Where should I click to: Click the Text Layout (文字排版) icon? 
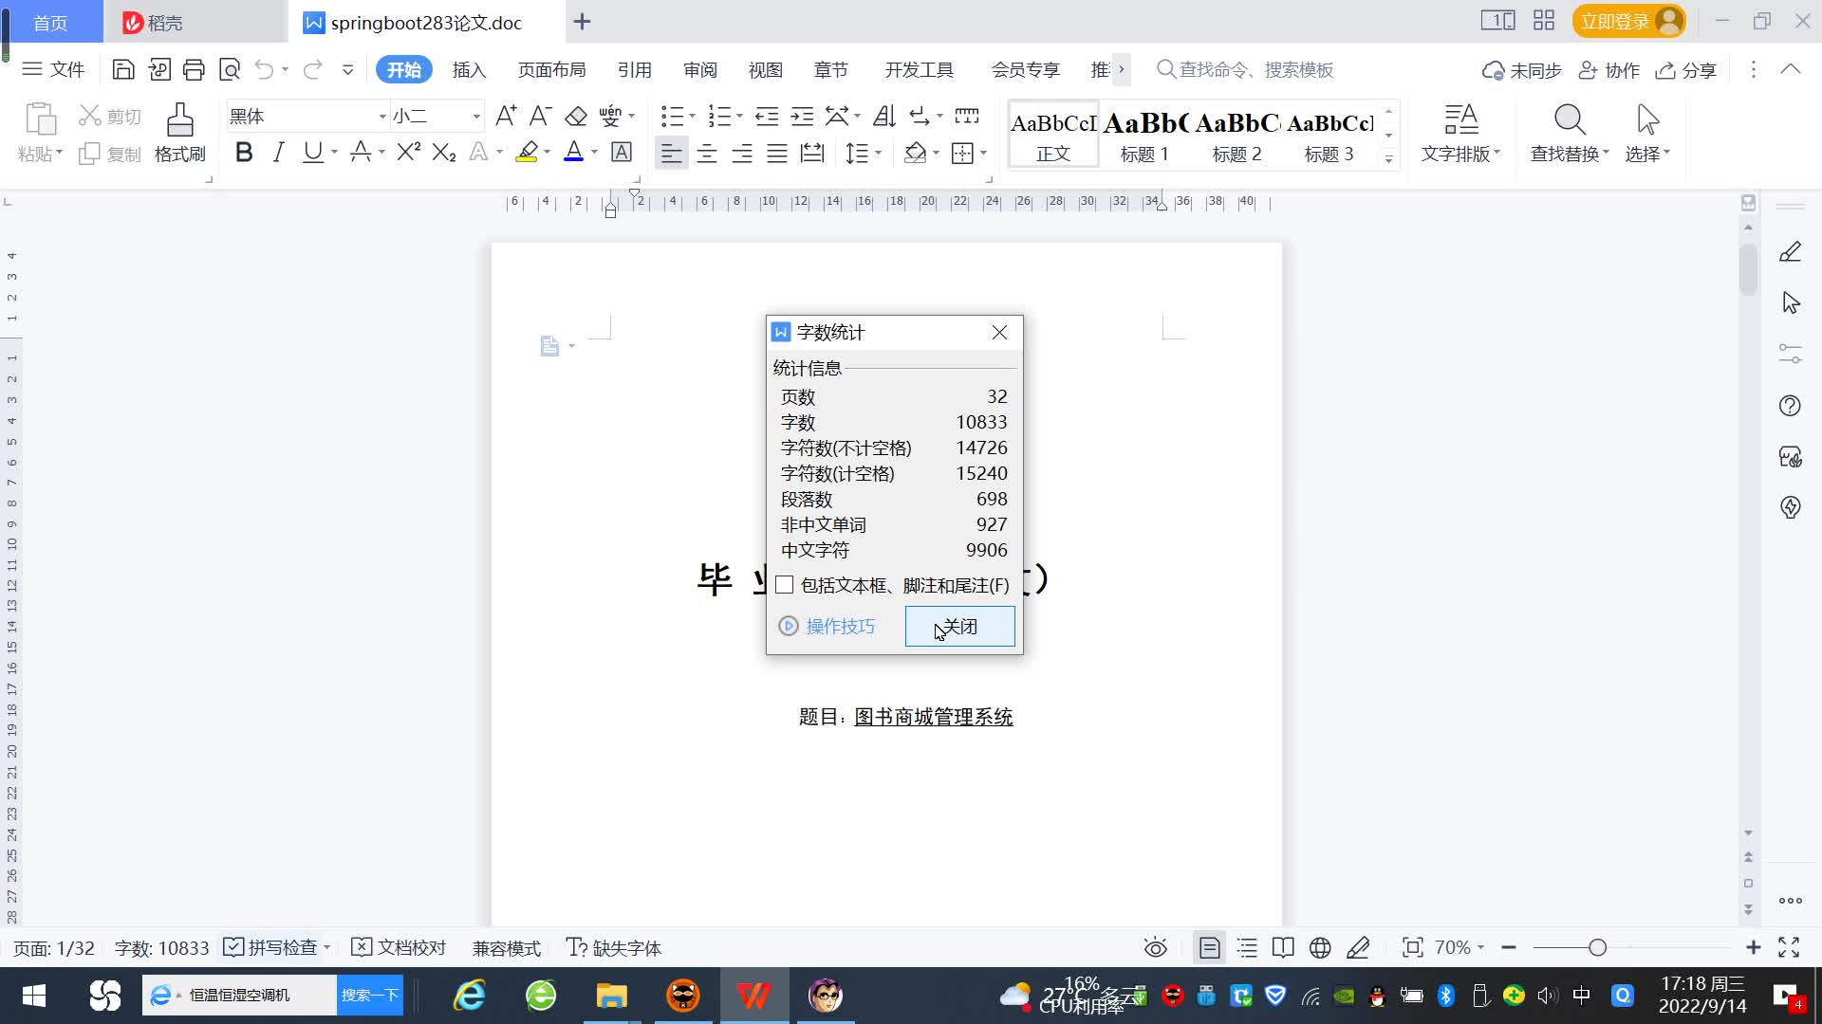click(x=1460, y=132)
